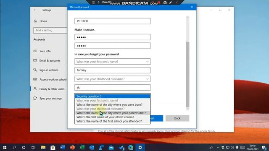The image size is (269, 151).
Task: Click the microphone tray icon
Action: point(237,147)
